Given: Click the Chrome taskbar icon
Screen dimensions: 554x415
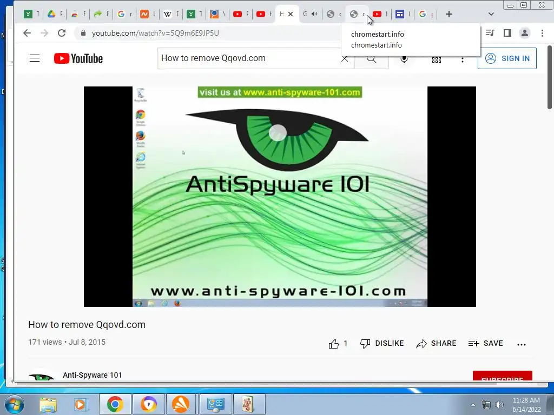Looking at the screenshot, I should pos(115,404).
